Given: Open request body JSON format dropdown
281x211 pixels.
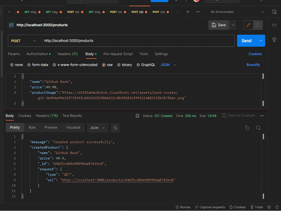Looking at the screenshot, I should point(168,65).
